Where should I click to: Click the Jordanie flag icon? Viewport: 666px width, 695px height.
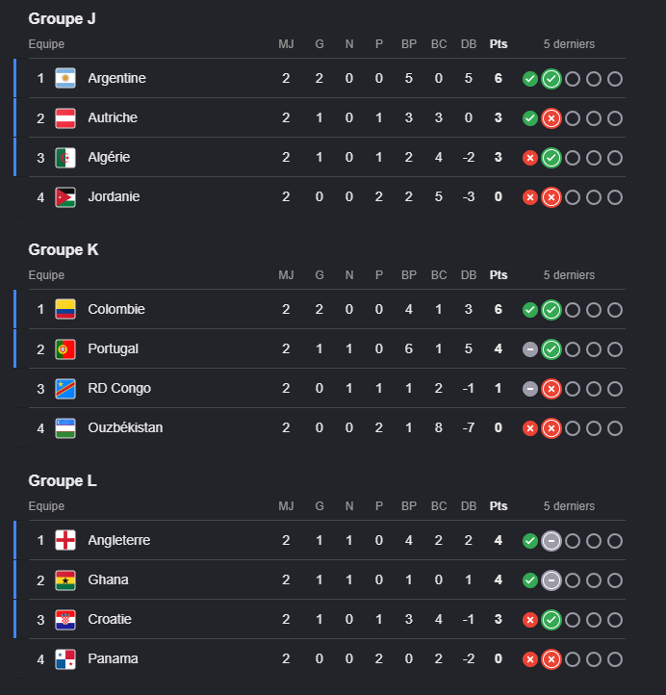[65, 197]
